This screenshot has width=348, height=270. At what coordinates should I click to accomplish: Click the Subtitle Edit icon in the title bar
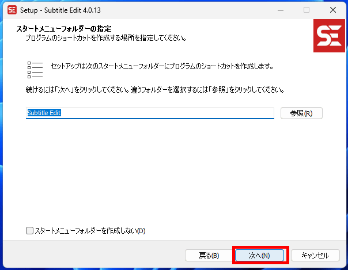(x=12, y=10)
